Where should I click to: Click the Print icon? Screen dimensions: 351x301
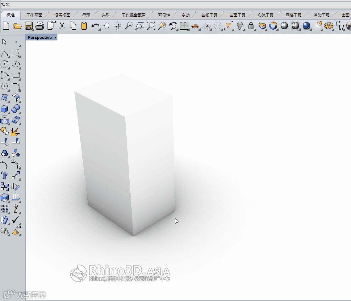[x=40, y=26]
